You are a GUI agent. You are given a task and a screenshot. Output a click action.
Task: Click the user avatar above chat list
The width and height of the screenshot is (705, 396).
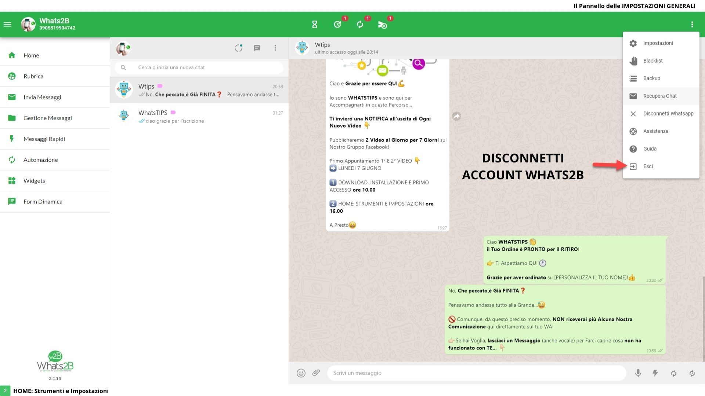tap(123, 48)
